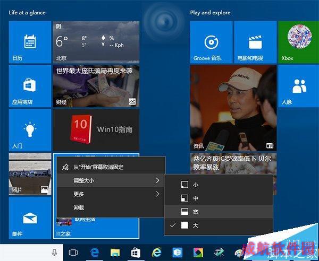Click the large size icon
This screenshot has width=319, height=261.
click(x=184, y=225)
